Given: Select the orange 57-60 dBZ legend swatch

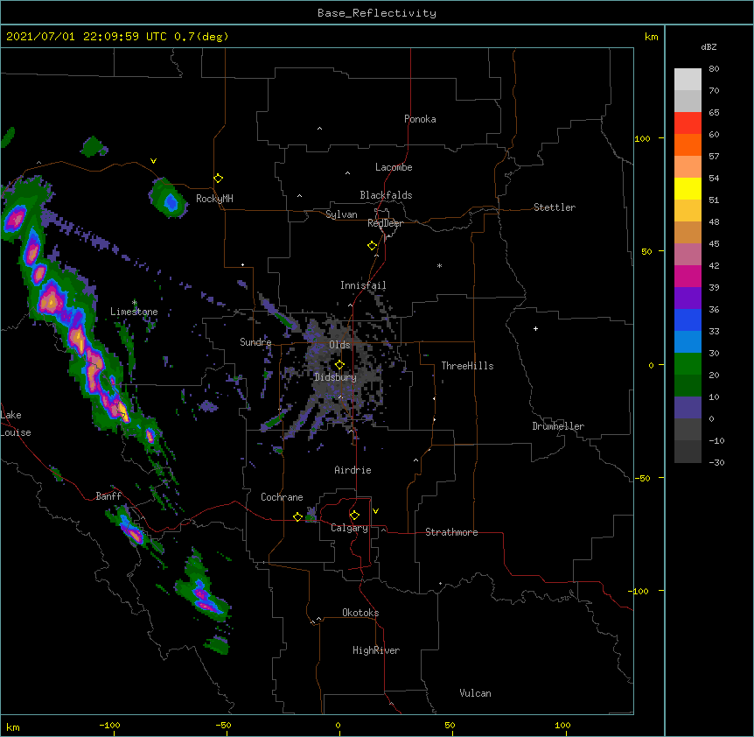Looking at the screenshot, I should click(x=688, y=144).
